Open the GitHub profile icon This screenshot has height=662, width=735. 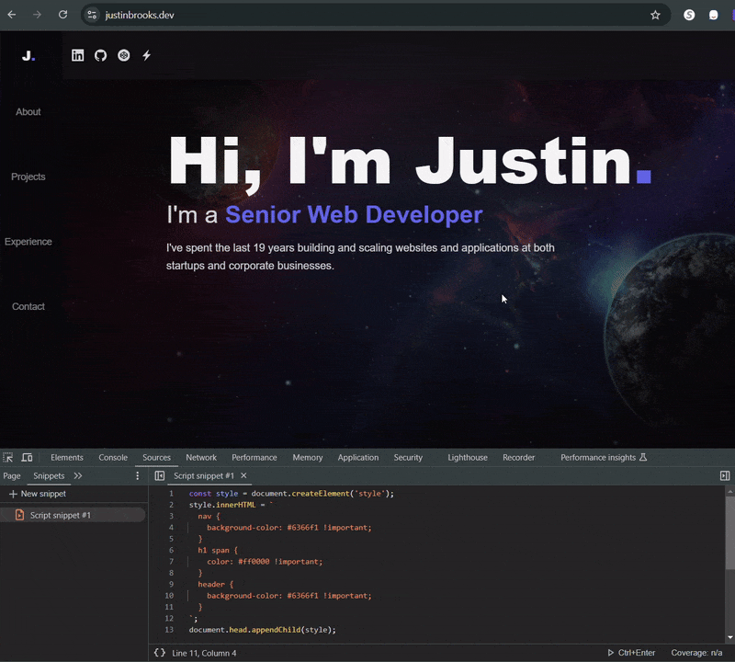[x=100, y=55]
